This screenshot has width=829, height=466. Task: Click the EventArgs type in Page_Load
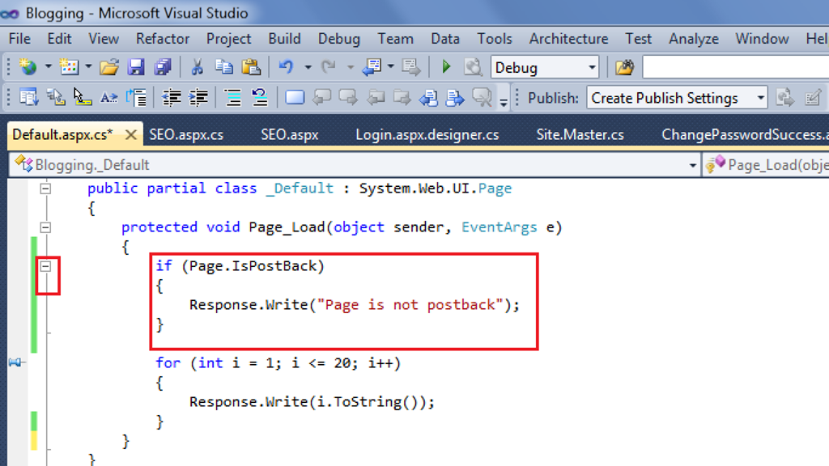[x=499, y=227]
